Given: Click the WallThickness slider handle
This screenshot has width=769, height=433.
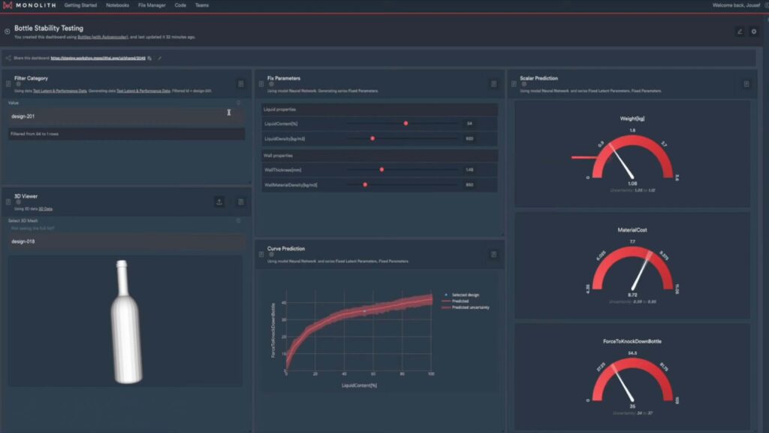Looking at the screenshot, I should (381, 170).
